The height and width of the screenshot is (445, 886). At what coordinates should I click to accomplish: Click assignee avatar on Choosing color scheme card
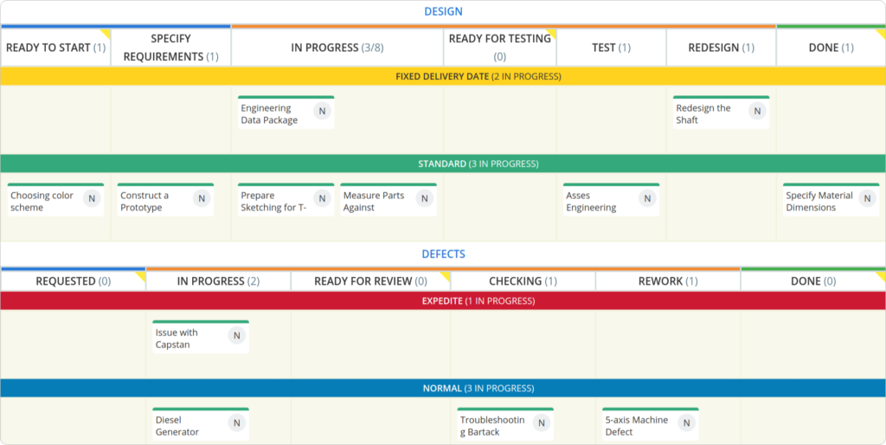[x=92, y=198]
